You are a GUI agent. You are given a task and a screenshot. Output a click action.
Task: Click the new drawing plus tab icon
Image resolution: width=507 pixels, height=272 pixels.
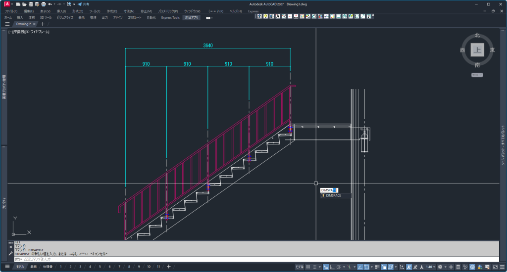43,24
